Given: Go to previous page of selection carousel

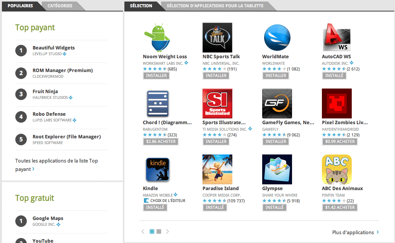Looking at the screenshot, I should (143, 232).
